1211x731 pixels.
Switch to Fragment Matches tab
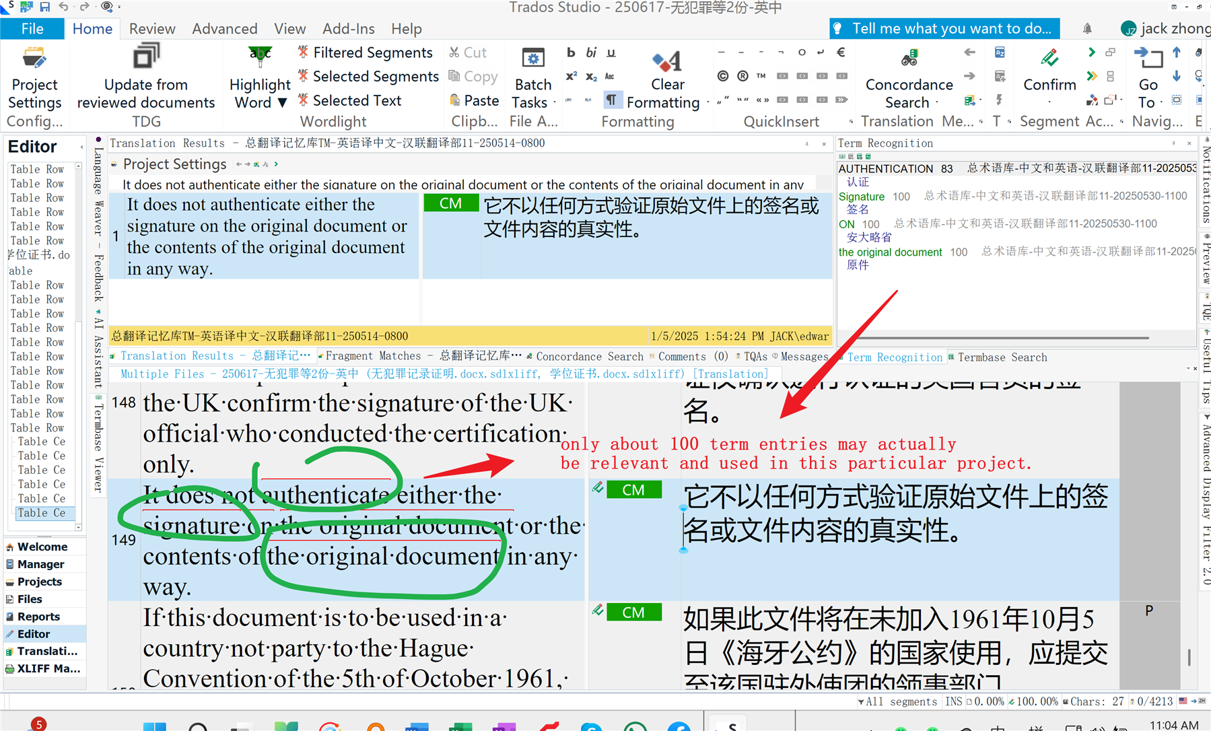pyautogui.click(x=419, y=356)
